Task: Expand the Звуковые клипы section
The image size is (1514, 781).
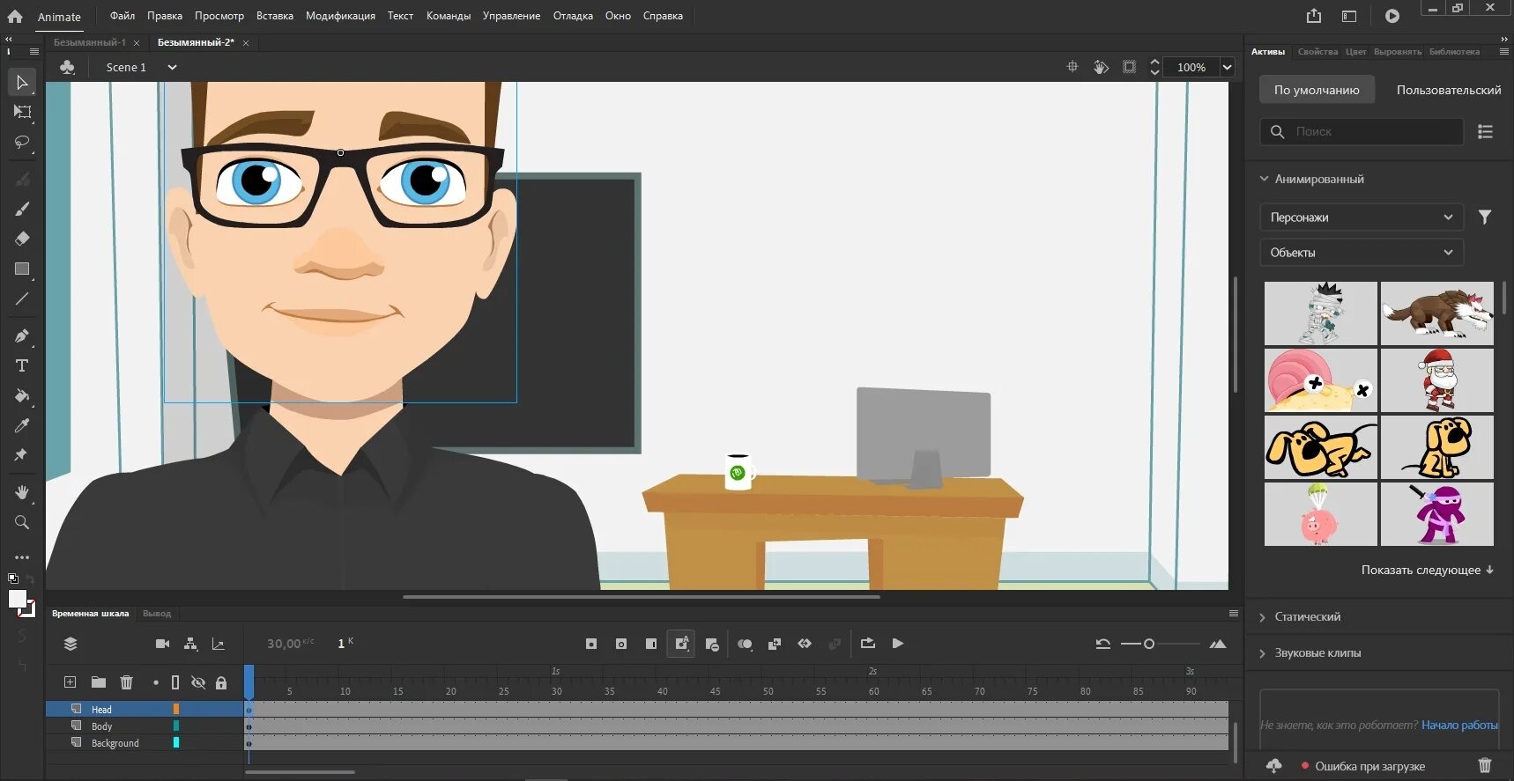Action: click(x=1263, y=653)
